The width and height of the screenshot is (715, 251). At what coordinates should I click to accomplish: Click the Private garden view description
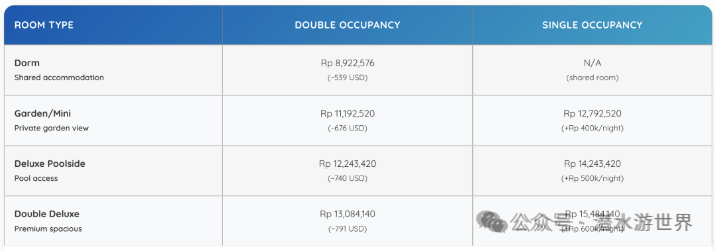click(x=52, y=128)
